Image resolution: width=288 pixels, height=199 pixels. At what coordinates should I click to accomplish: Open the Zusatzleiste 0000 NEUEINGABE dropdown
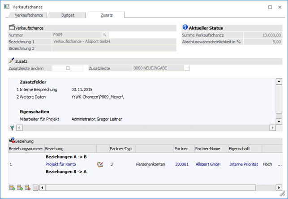point(187,68)
